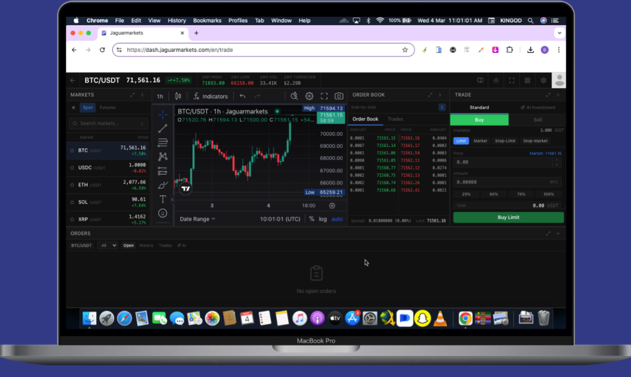Expand the Markets panel to full size
This screenshot has height=377, width=631.
133,95
